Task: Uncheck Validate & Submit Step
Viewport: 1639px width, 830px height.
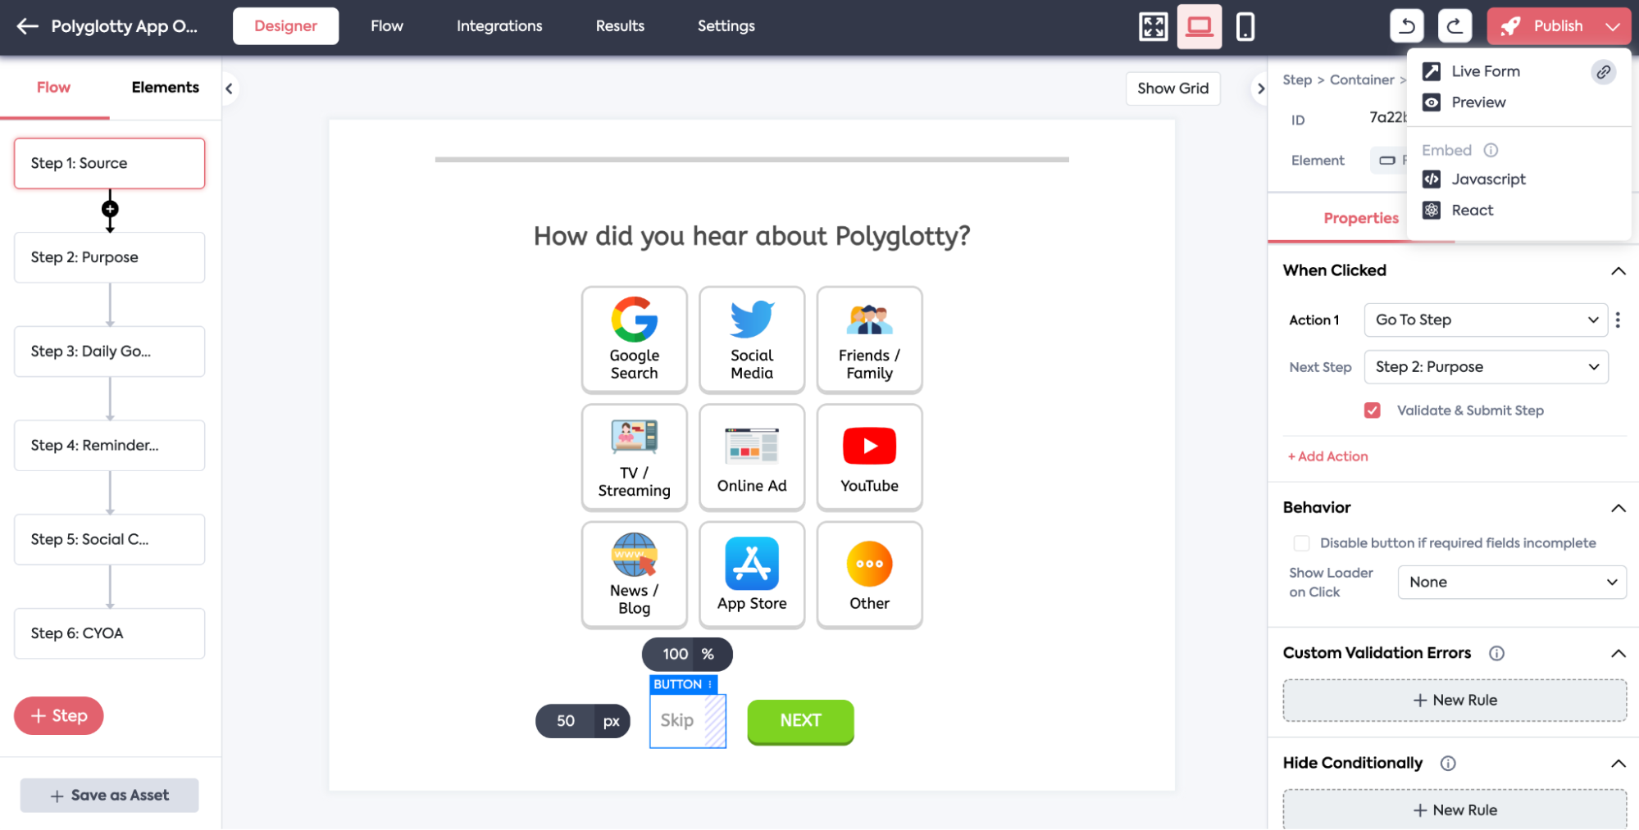Action: pos(1372,410)
